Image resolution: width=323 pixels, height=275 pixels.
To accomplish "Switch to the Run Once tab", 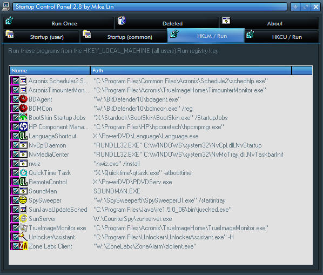I will coord(59,23).
